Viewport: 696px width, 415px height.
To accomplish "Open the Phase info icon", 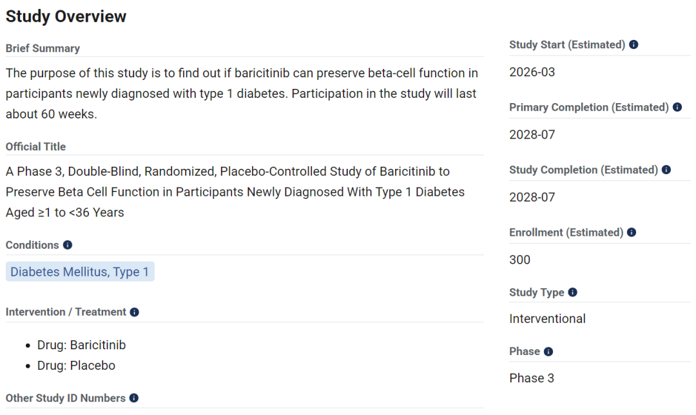I will tap(548, 352).
